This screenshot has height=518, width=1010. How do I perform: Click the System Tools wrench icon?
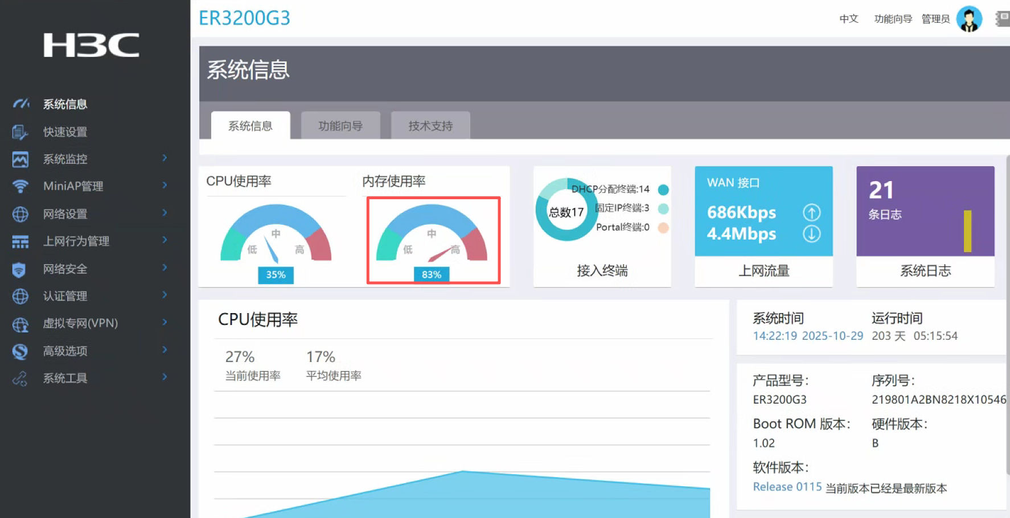[20, 379]
